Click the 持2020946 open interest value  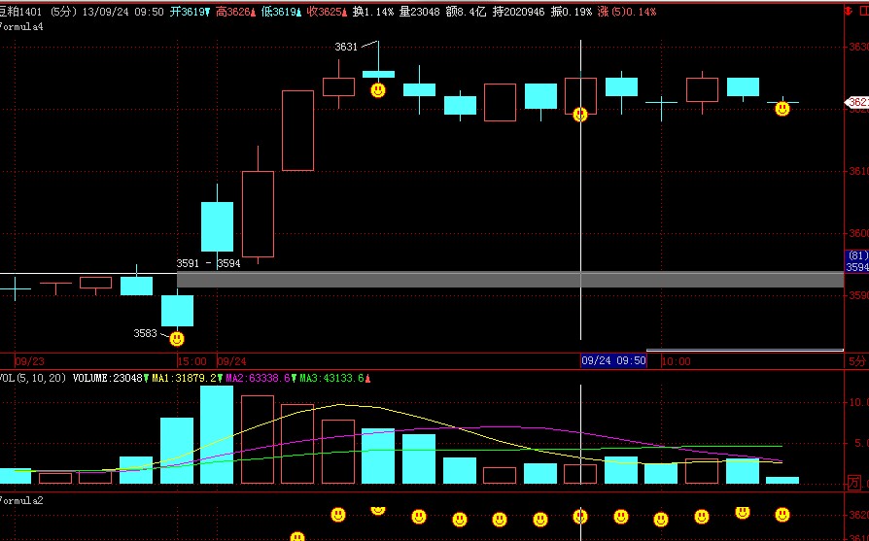pos(519,12)
